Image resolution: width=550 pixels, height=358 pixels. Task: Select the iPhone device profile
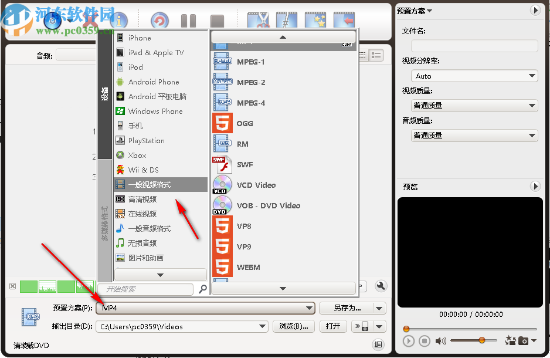pos(139,38)
